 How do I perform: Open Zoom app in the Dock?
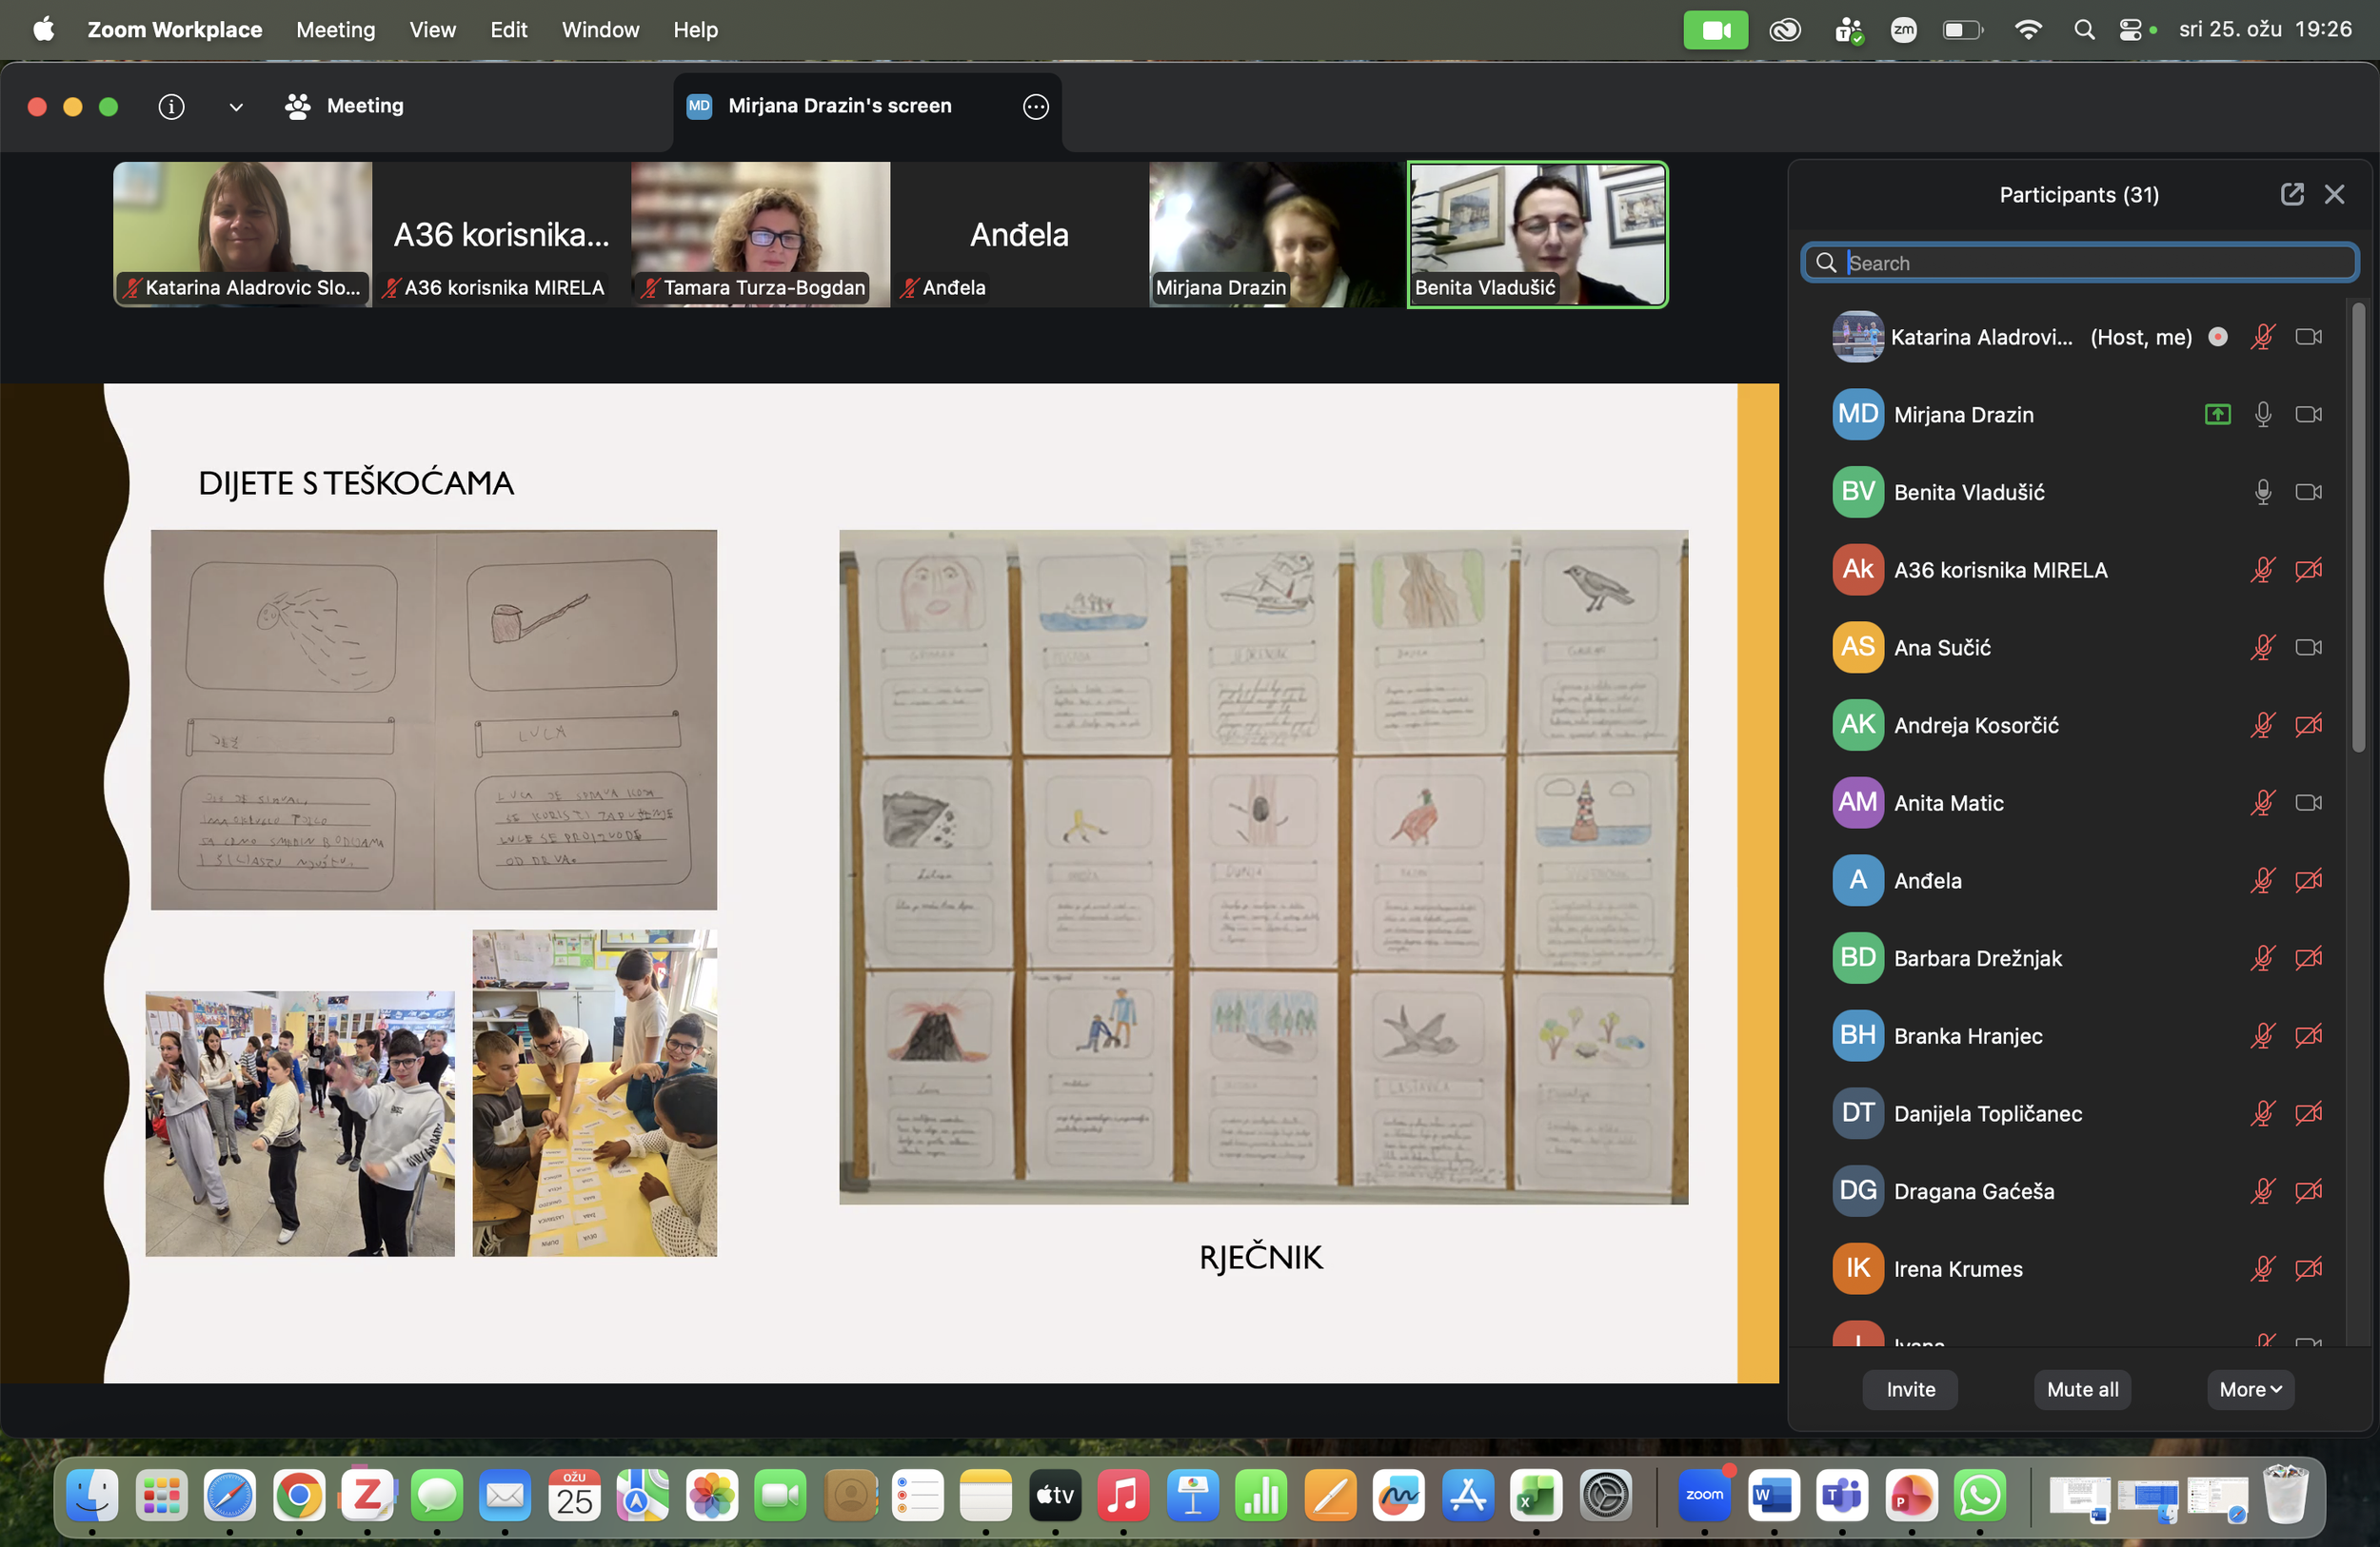click(1704, 1495)
